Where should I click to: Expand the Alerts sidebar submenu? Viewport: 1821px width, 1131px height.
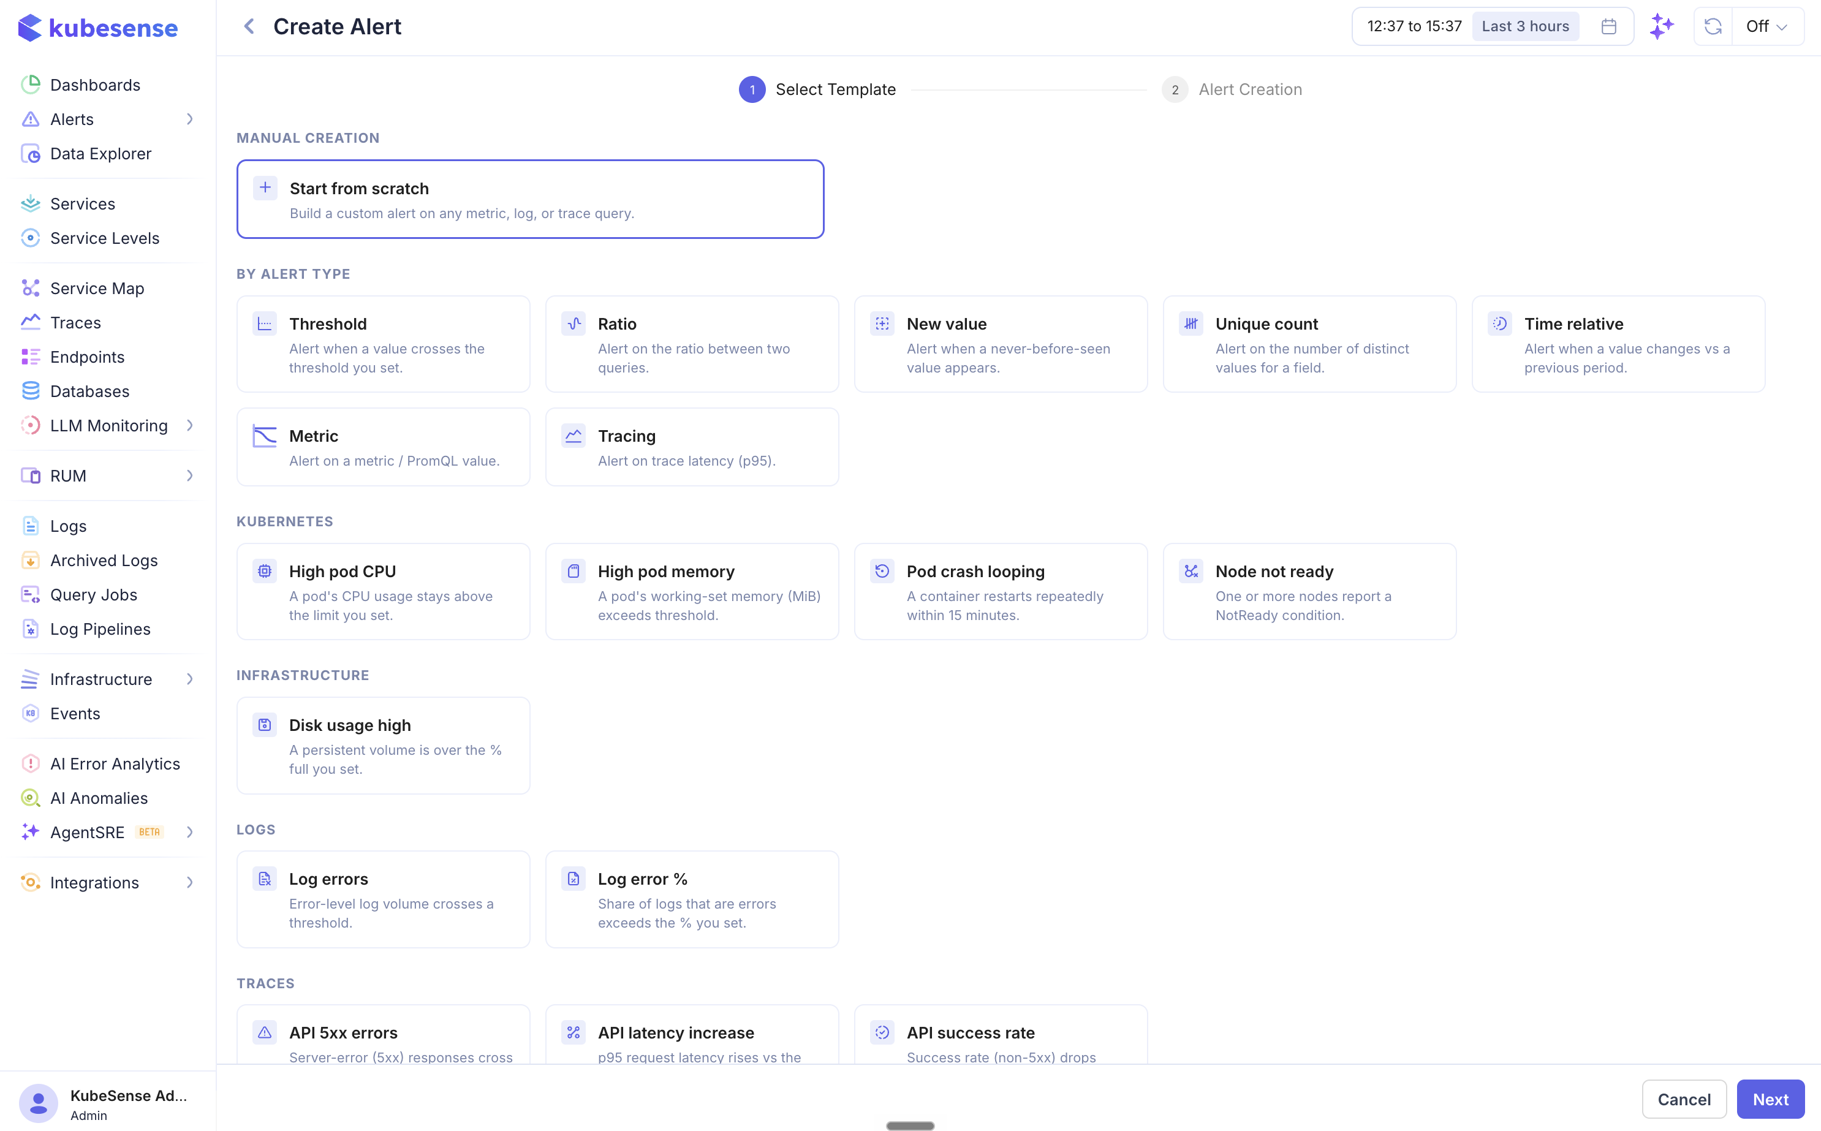[x=190, y=119]
